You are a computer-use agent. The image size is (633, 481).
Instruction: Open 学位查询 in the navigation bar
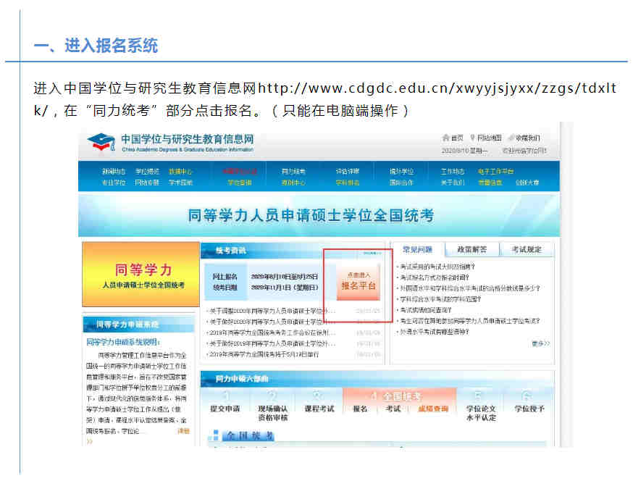click(x=240, y=183)
